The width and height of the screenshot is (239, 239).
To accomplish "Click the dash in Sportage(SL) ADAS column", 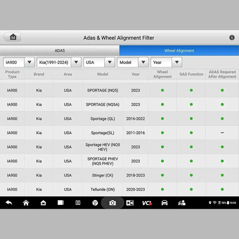I will tap(222, 133).
